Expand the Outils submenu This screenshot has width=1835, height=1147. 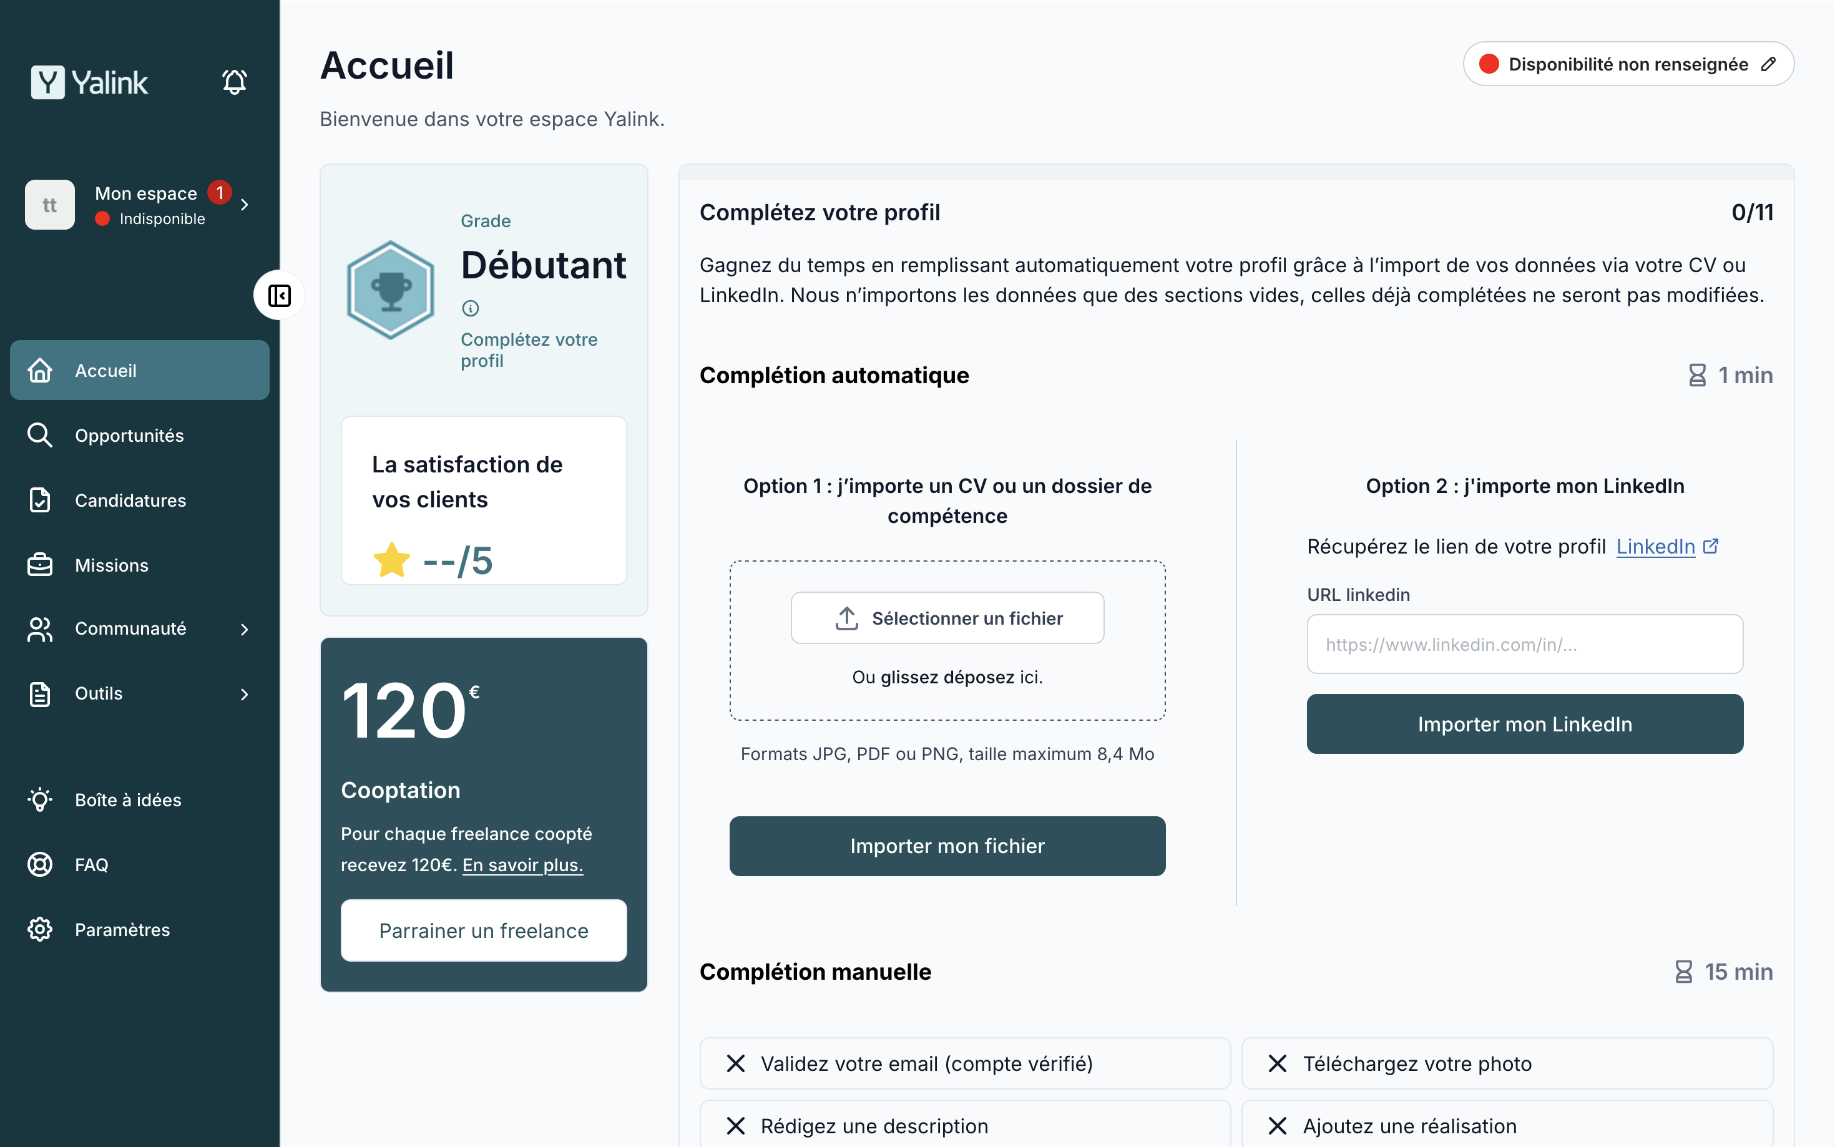244,694
